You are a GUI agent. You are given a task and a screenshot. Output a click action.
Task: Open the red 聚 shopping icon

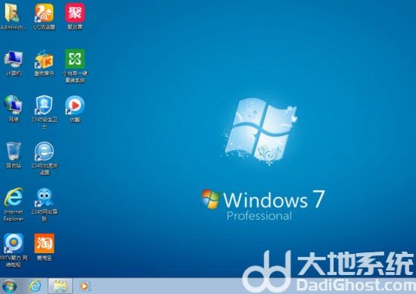pyautogui.click(x=75, y=13)
